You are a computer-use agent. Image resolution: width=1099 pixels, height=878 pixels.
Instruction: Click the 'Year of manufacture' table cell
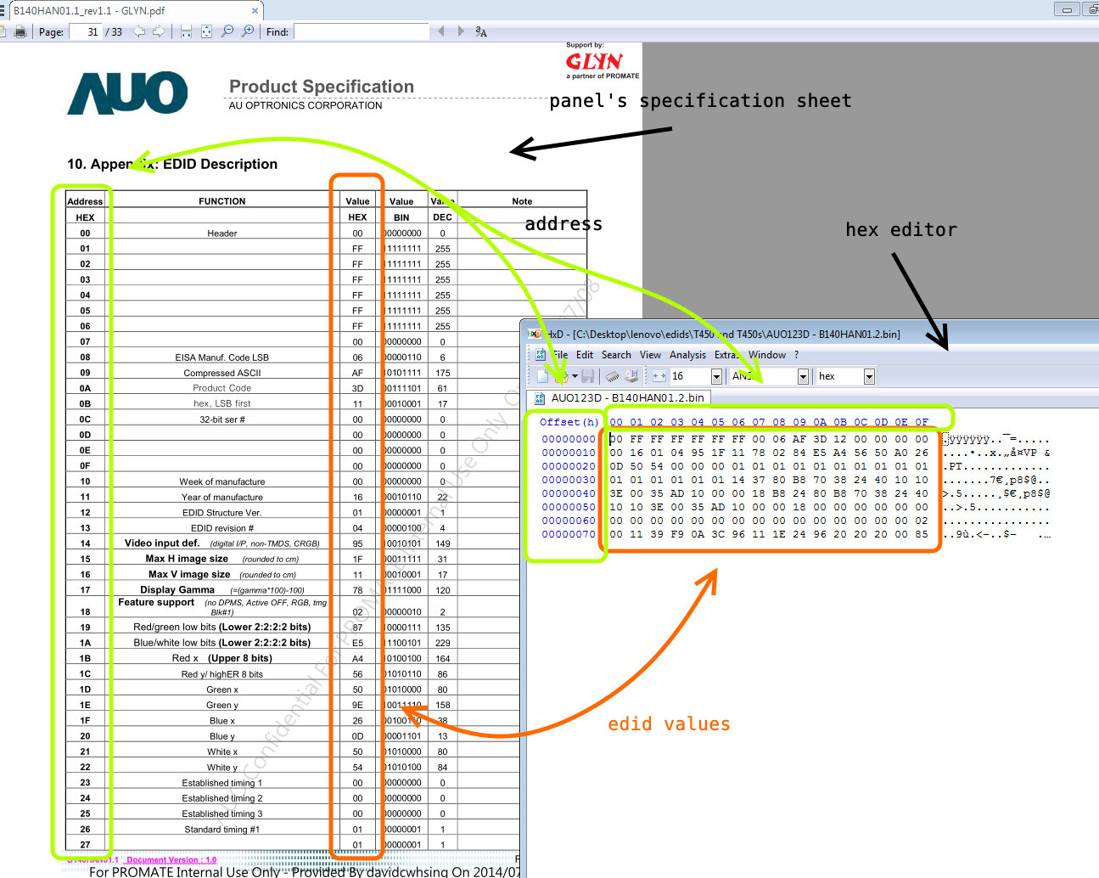pos(222,497)
